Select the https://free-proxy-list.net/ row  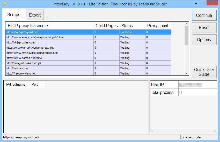coord(89,32)
